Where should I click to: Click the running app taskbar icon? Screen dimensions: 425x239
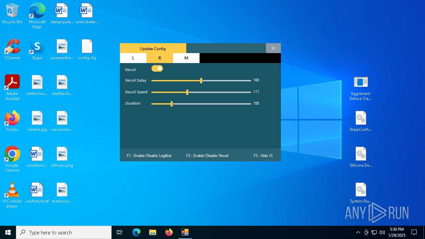tap(185, 232)
